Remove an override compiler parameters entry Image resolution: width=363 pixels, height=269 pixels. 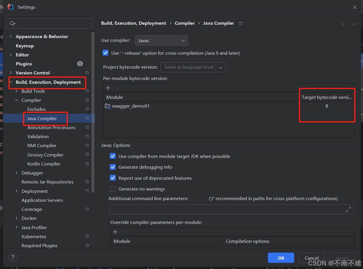pyautogui.click(x=125, y=232)
